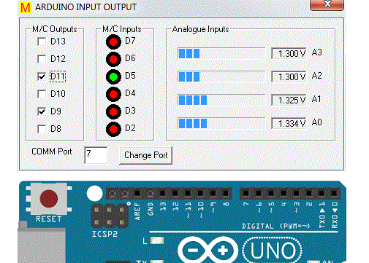Click the COMM Port label

click(52, 152)
